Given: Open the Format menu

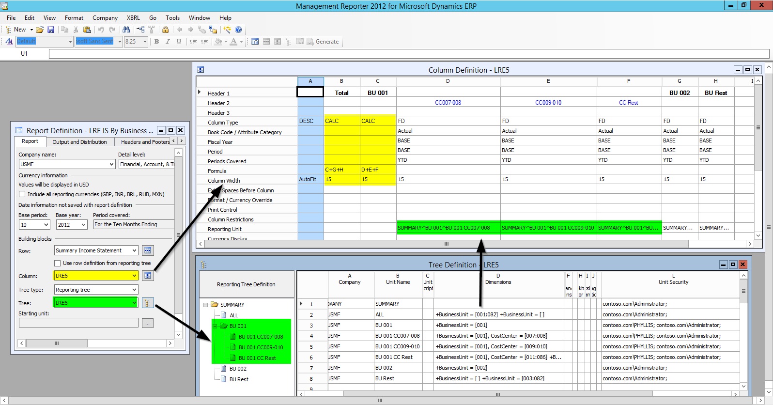Looking at the screenshot, I should 74,18.
